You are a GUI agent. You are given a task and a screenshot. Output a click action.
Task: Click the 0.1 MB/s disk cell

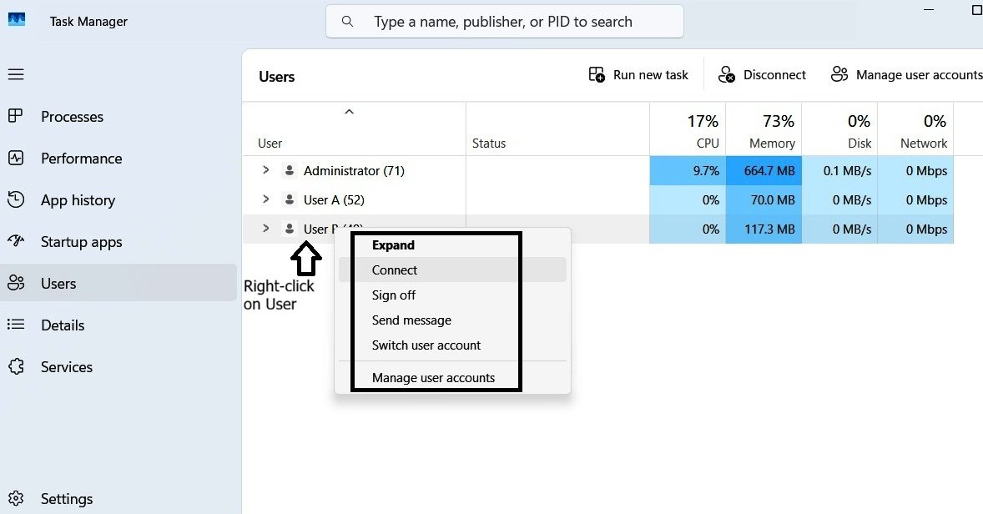pos(839,170)
